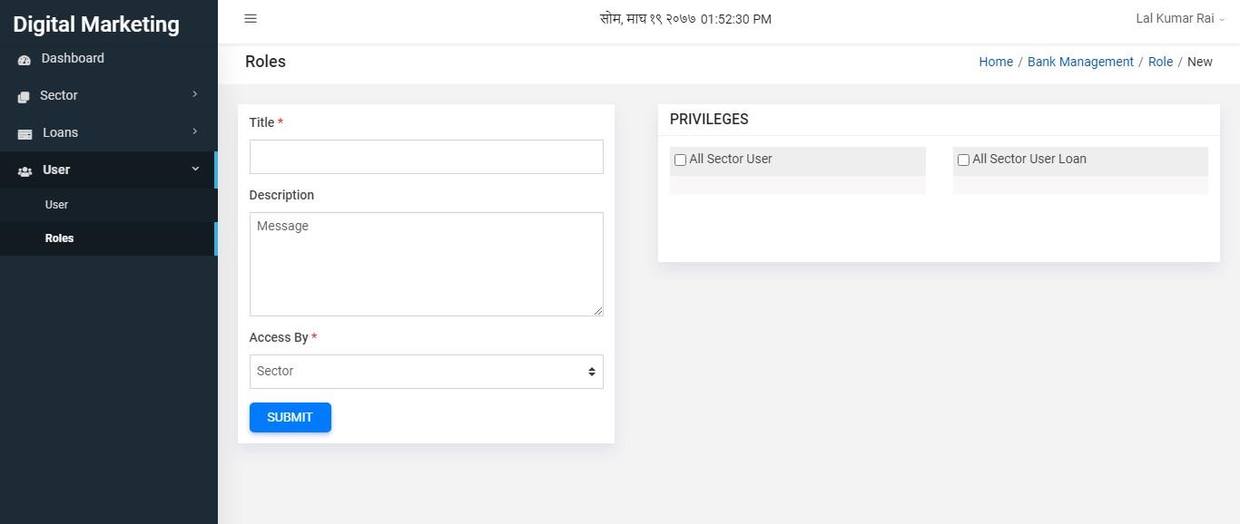The width and height of the screenshot is (1240, 524).
Task: Click the Title input field
Action: [x=426, y=157]
